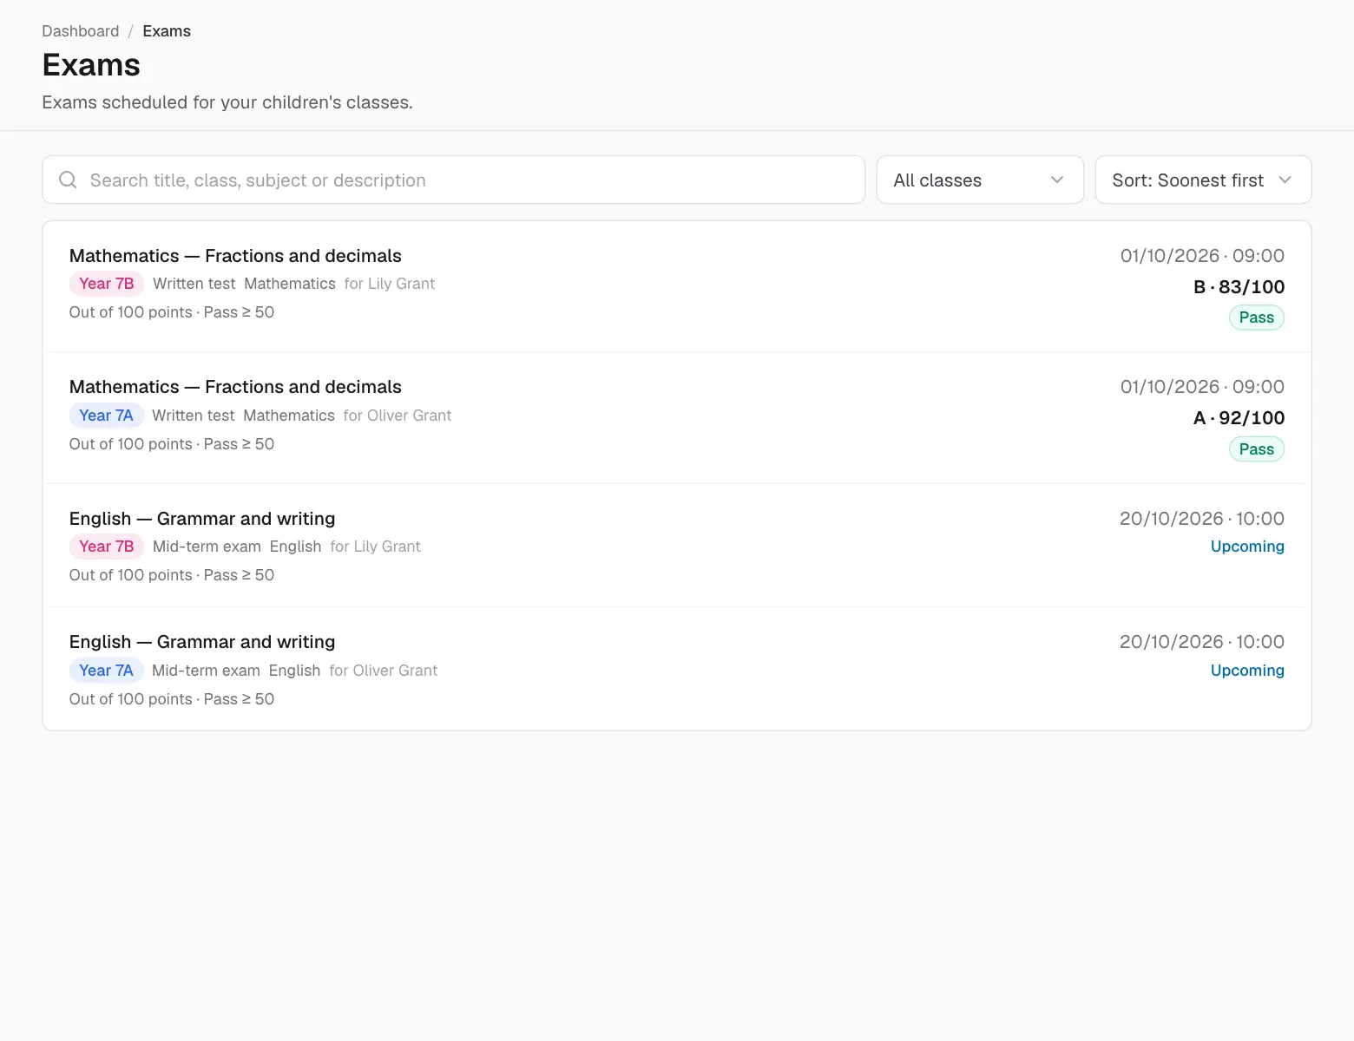Click the Upcoming status for Year 7B English
1354x1041 pixels.
[1247, 547]
